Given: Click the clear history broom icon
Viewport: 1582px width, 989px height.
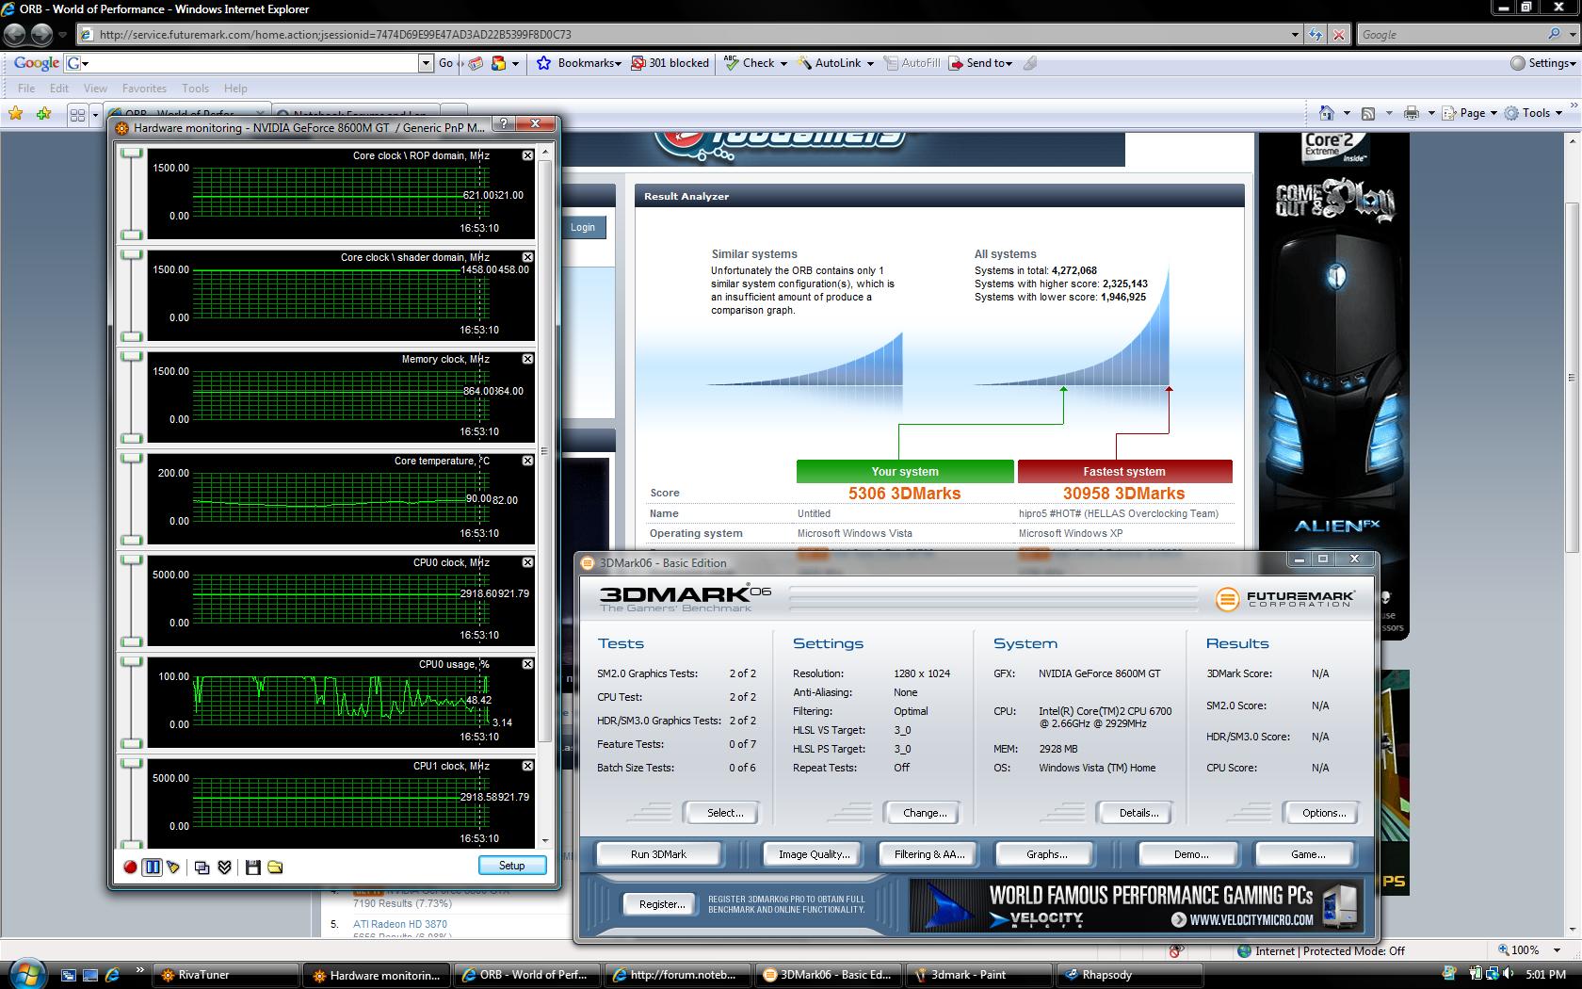Looking at the screenshot, I should [173, 867].
